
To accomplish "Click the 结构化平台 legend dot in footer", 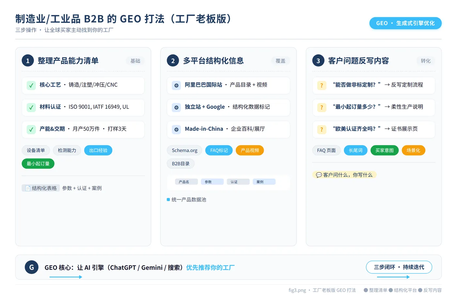I will [391, 290].
